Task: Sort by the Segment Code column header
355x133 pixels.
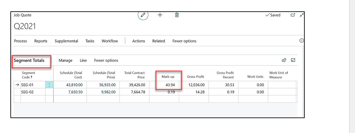Action: click(28, 75)
